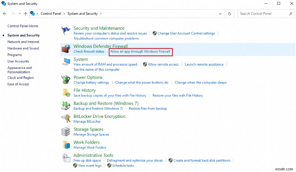Open Allow an app through Windows Firewall
This screenshot has width=296, height=172.
[x=140, y=52]
